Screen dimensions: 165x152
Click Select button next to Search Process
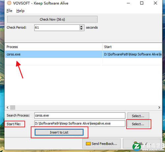(138, 116)
